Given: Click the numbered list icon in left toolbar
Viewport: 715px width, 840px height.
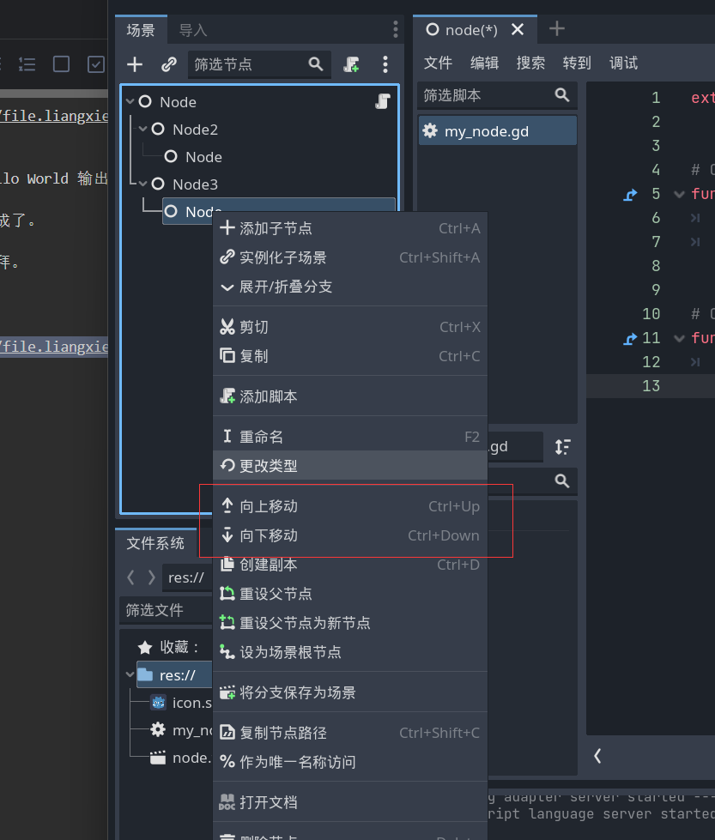Looking at the screenshot, I should [27, 64].
